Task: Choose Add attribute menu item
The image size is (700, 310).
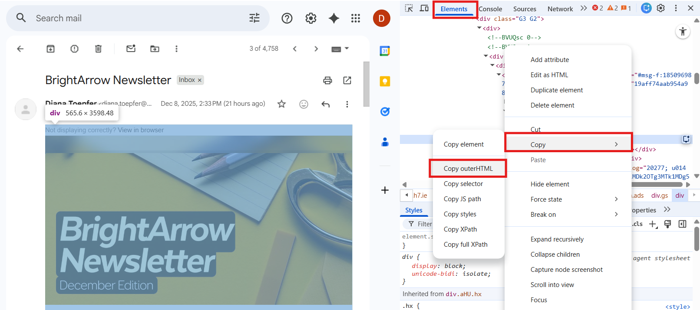Action: coord(568,60)
